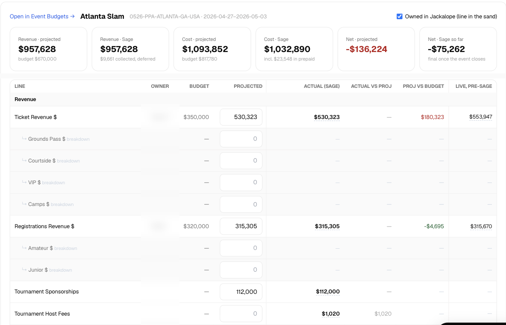Edit Ticket Revenue projected amount field
506x325 pixels.
click(241, 117)
